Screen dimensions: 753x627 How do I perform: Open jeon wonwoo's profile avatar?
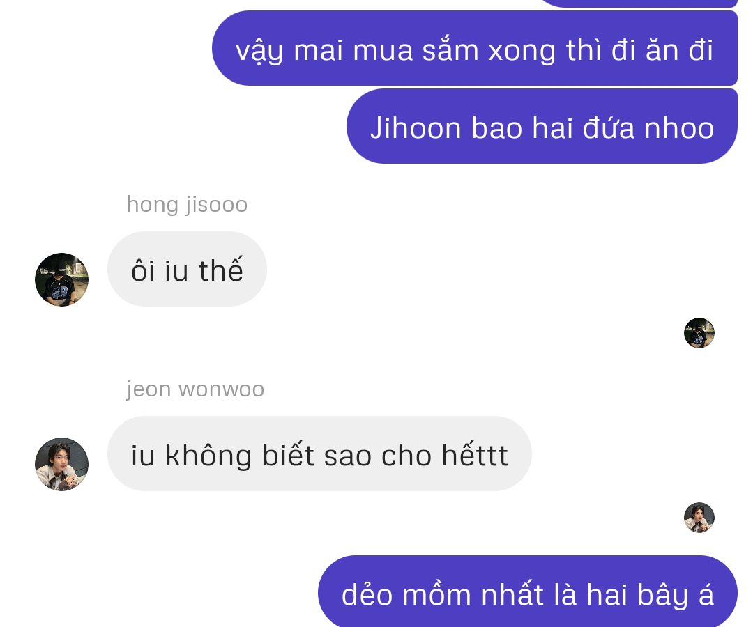tap(61, 464)
